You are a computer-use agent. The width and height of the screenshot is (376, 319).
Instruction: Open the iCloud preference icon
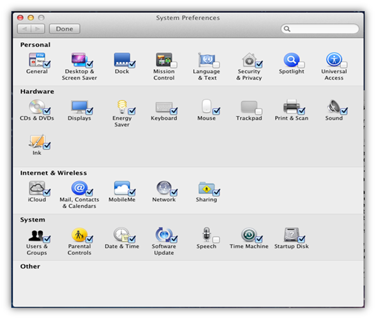click(37, 187)
